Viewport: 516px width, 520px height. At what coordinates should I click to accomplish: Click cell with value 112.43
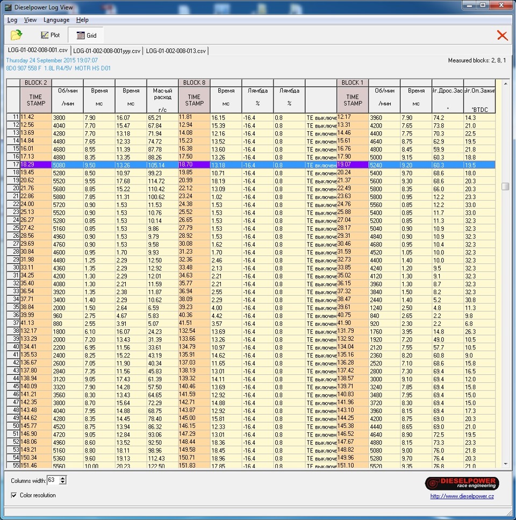162,458
